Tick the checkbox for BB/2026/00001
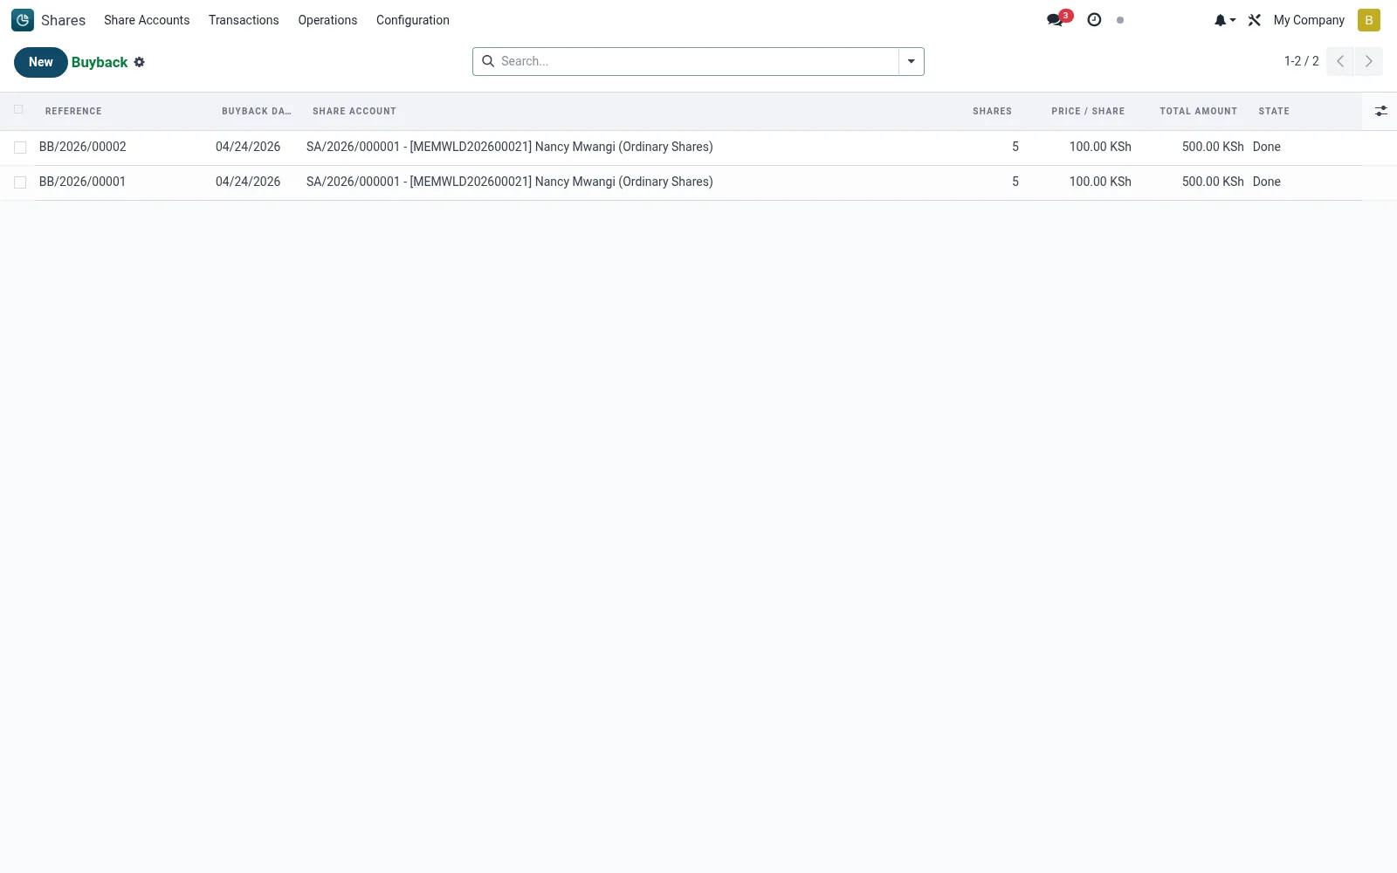This screenshot has height=873, width=1397. pyautogui.click(x=20, y=182)
